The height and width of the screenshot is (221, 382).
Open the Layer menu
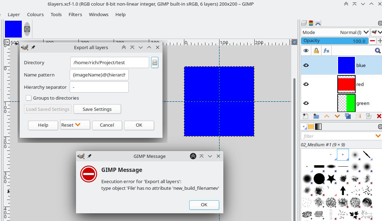[x=14, y=15]
